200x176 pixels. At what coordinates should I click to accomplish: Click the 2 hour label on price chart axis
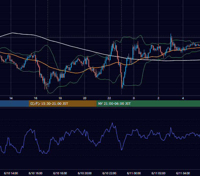click(x=159, y=98)
